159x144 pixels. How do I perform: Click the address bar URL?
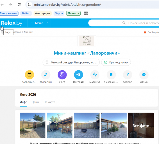67,4
